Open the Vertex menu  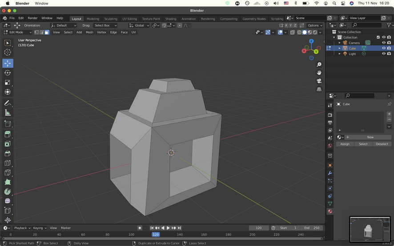pos(101,32)
